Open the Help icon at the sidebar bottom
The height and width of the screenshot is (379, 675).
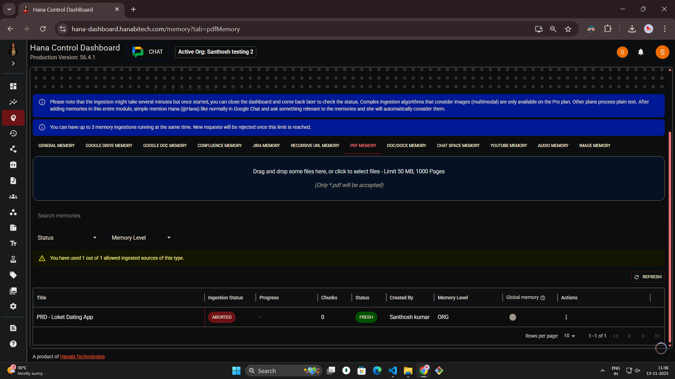13,344
